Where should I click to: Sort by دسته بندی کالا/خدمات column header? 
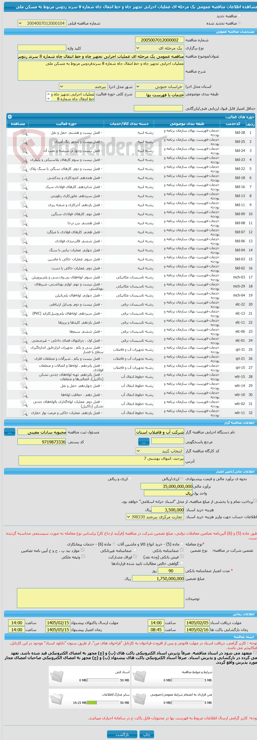(x=129, y=123)
